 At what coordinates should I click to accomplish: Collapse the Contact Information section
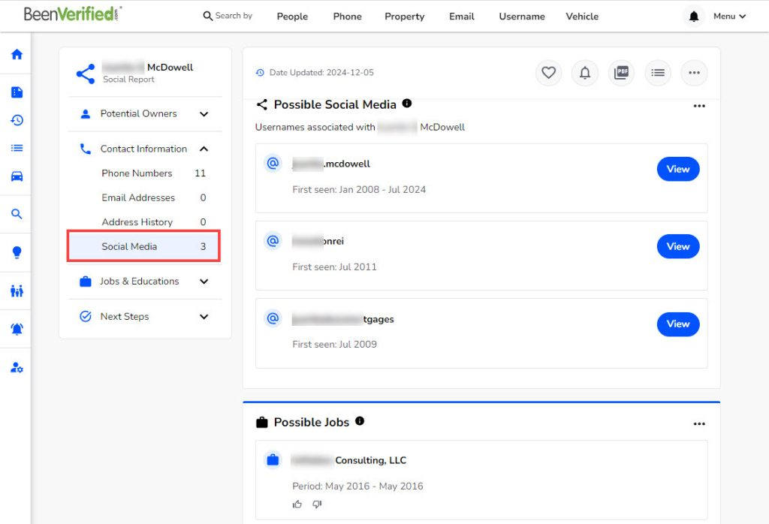tap(204, 149)
